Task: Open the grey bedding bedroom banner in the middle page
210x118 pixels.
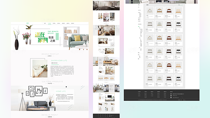Action: [x=106, y=88]
